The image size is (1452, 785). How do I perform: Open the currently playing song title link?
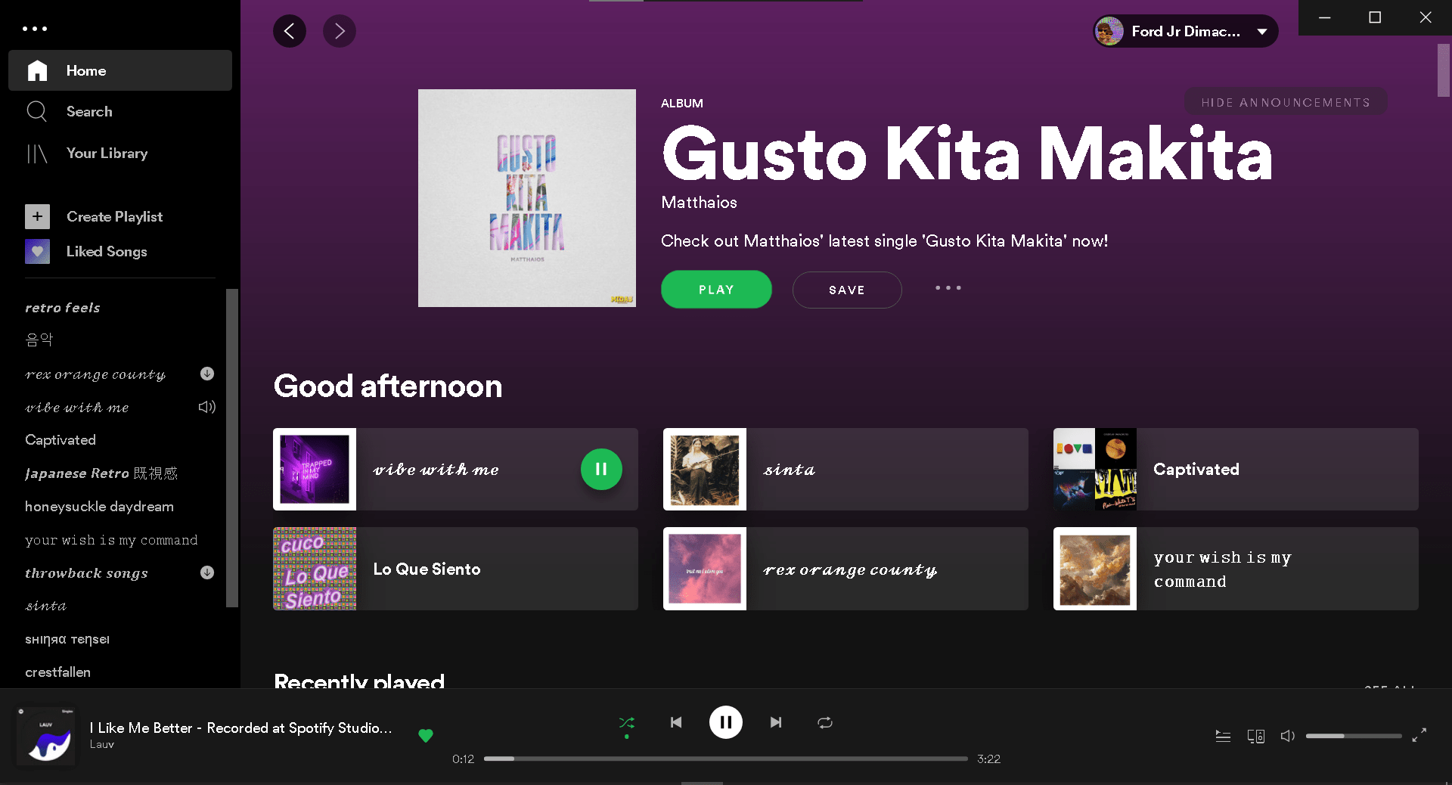[x=241, y=728]
